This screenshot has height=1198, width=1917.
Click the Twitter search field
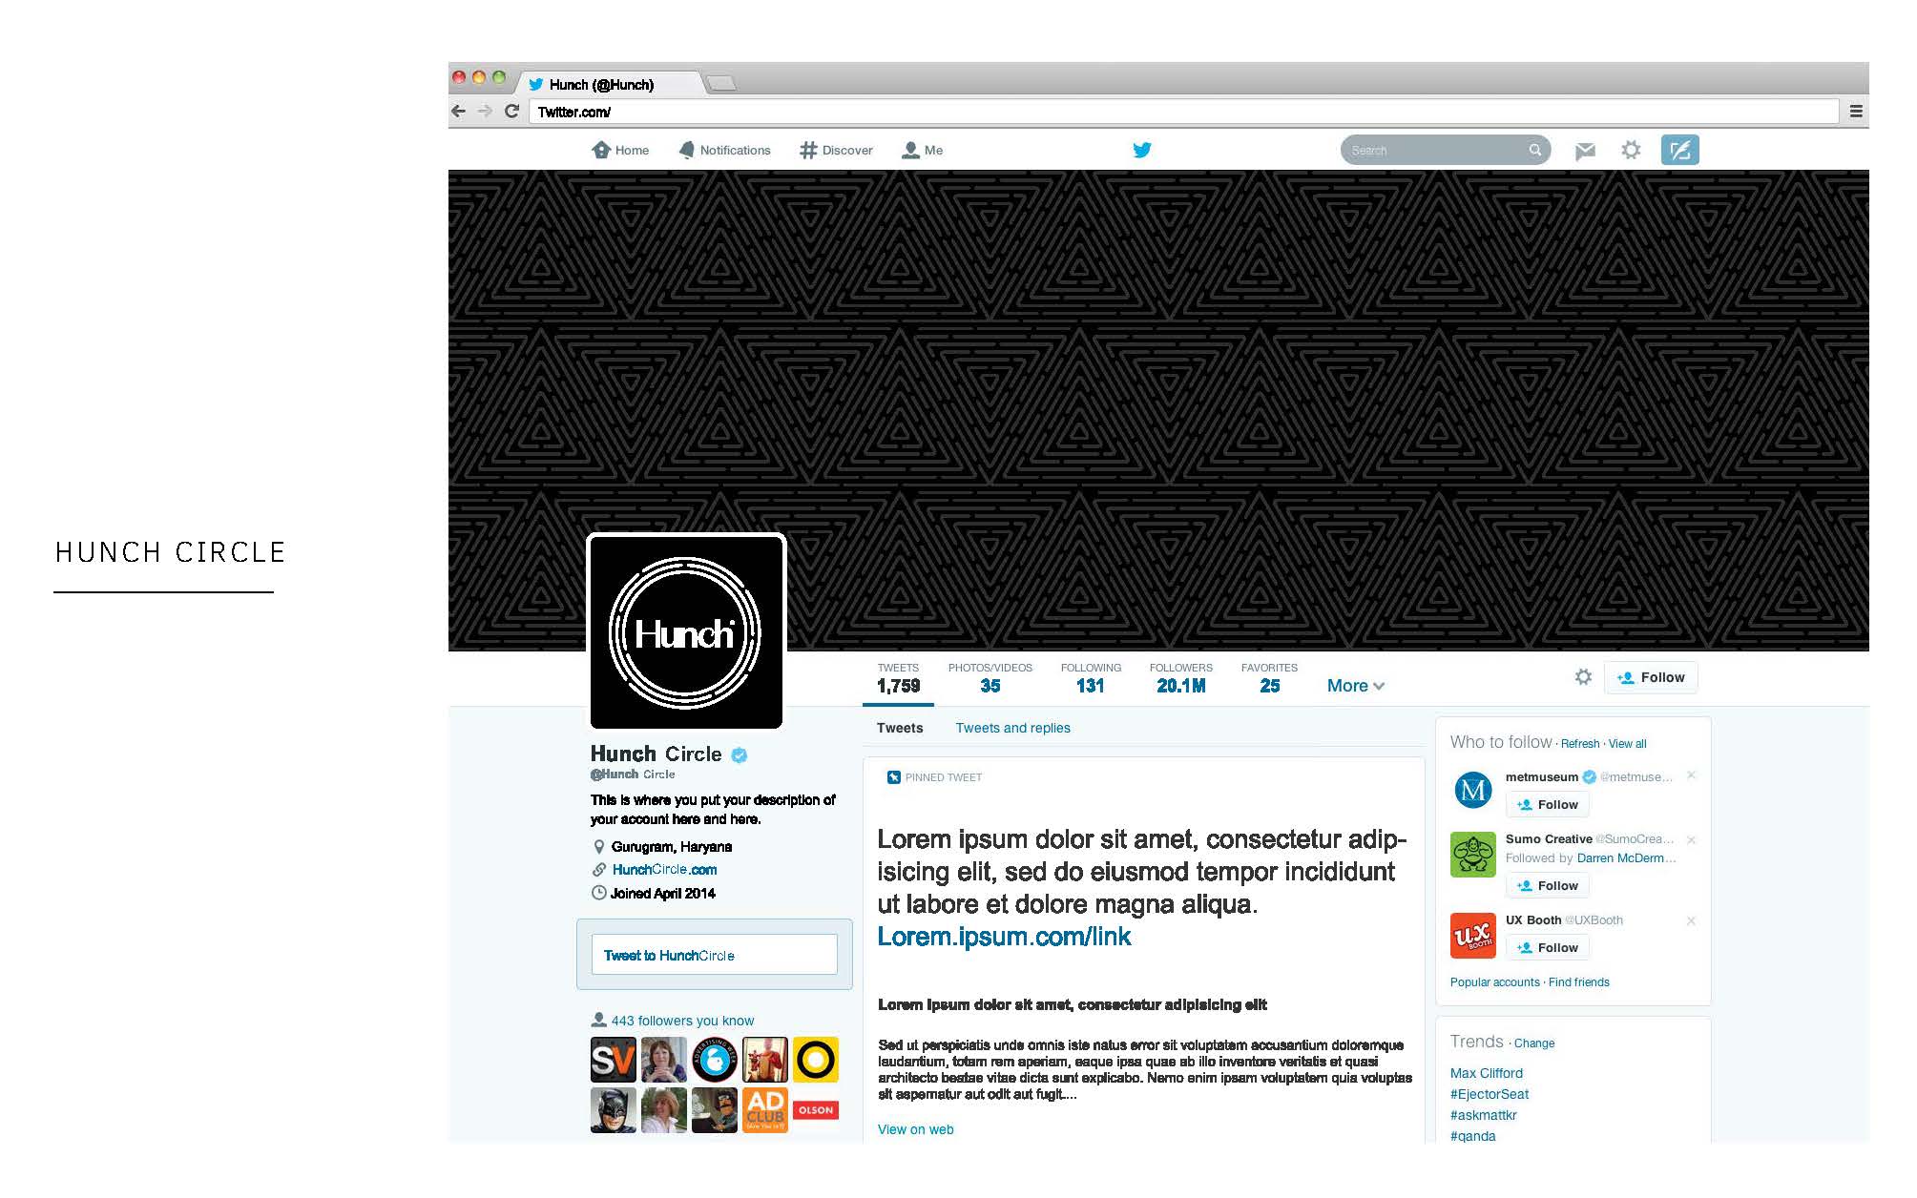point(1445,150)
